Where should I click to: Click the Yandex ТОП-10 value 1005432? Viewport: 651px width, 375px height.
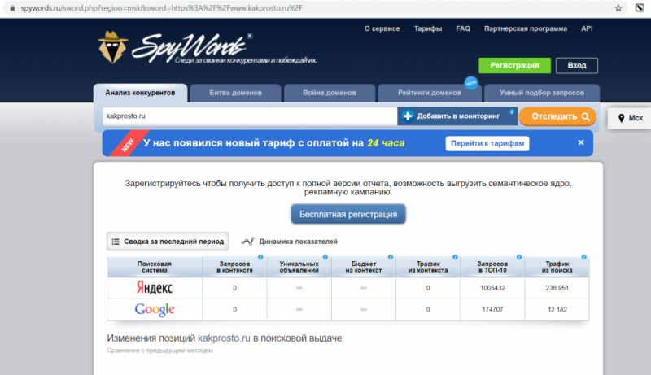(492, 288)
